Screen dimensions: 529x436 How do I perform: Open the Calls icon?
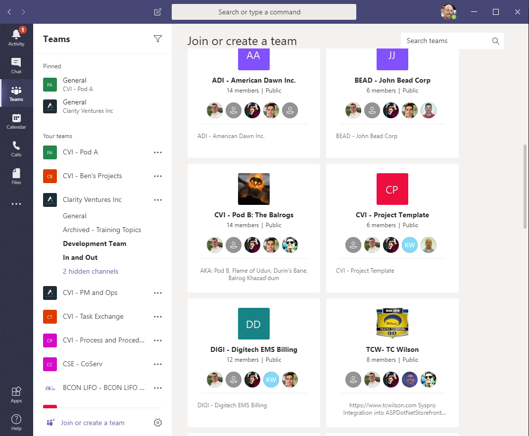coord(16,148)
